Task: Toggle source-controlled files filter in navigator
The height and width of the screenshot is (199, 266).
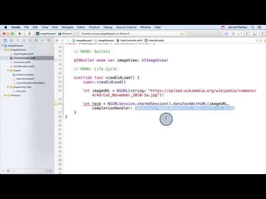Action: click(50, 171)
